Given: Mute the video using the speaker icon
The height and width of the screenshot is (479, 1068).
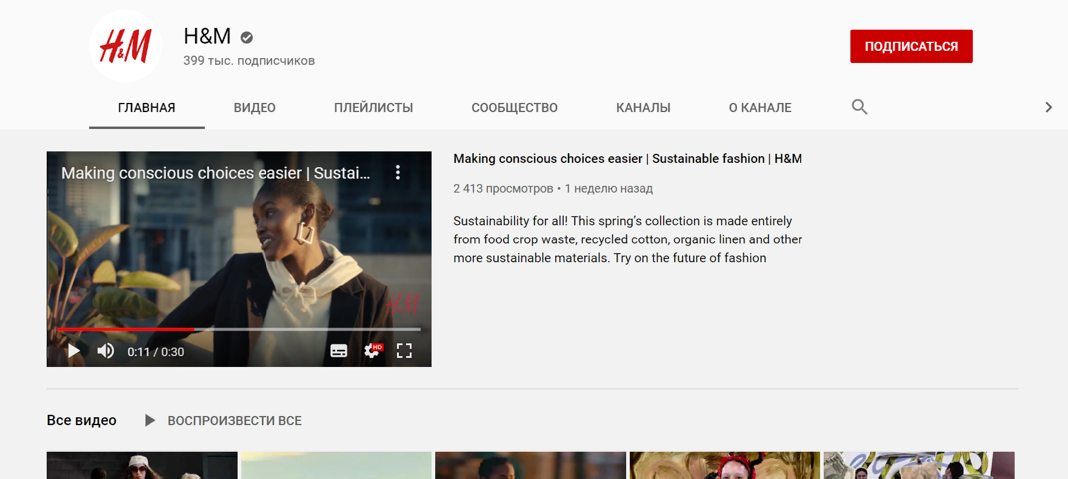Looking at the screenshot, I should 105,351.
